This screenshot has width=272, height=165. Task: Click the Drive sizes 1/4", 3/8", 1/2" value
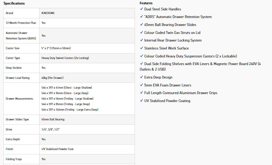click(x=50, y=130)
